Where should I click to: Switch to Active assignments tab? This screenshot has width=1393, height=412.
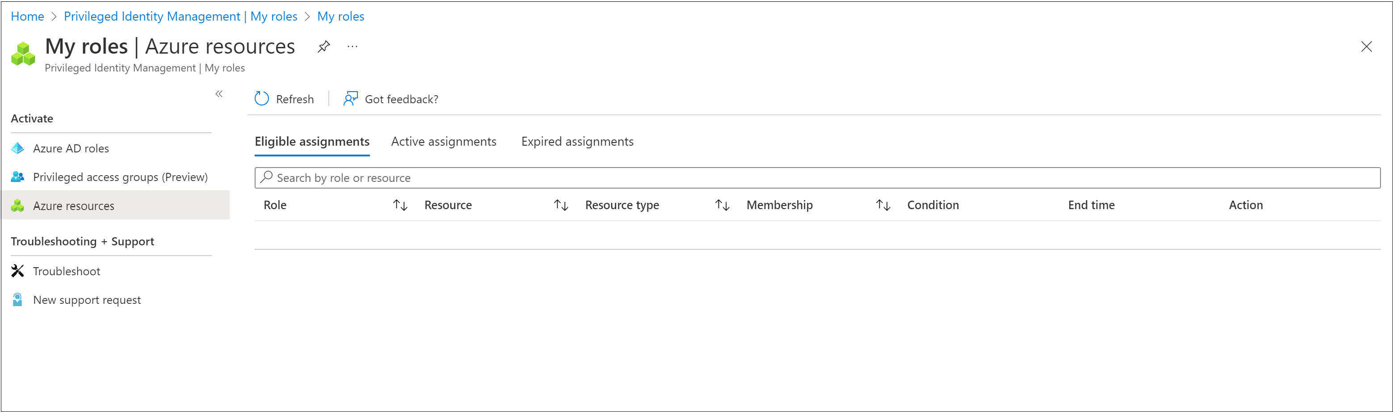pyautogui.click(x=444, y=142)
